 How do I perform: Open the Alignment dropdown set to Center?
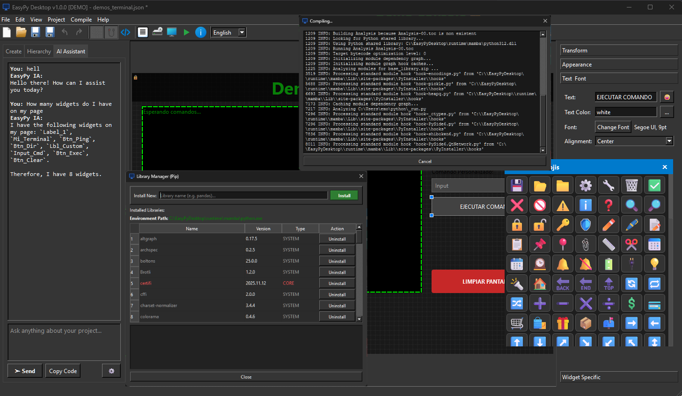click(634, 141)
